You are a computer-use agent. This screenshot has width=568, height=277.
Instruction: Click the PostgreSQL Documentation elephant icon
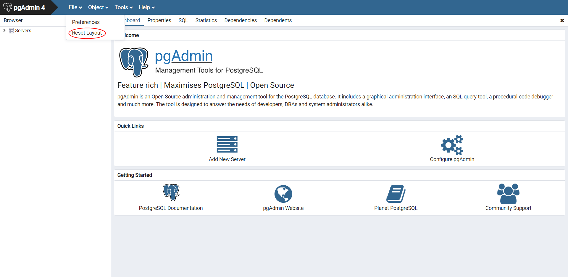171,192
